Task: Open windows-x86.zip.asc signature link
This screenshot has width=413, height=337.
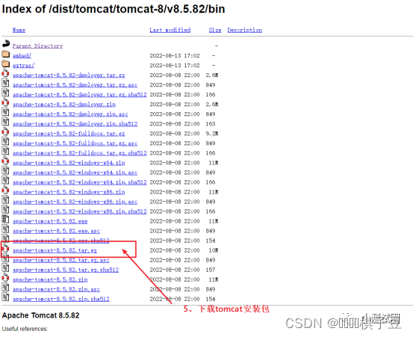Action: [x=75, y=202]
